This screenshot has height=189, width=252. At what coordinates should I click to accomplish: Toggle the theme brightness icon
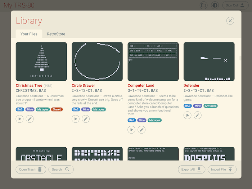point(215,5)
